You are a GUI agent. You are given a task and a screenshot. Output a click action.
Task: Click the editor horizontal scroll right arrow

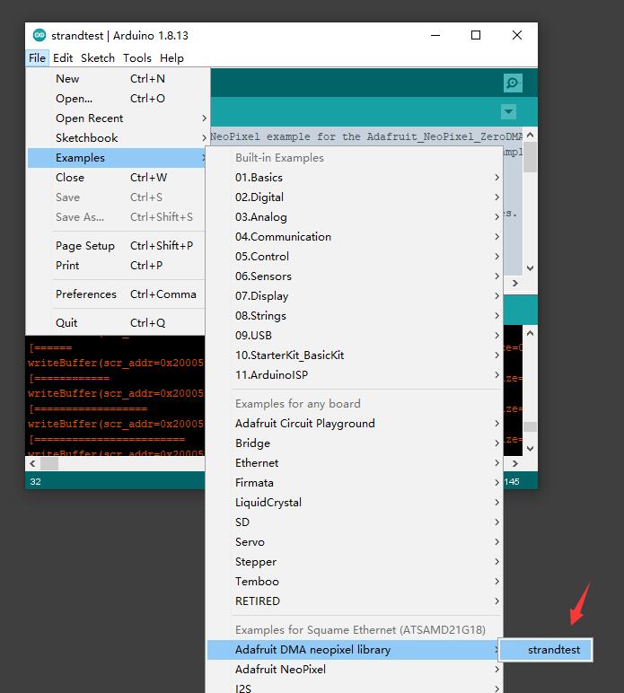pyautogui.click(x=514, y=283)
